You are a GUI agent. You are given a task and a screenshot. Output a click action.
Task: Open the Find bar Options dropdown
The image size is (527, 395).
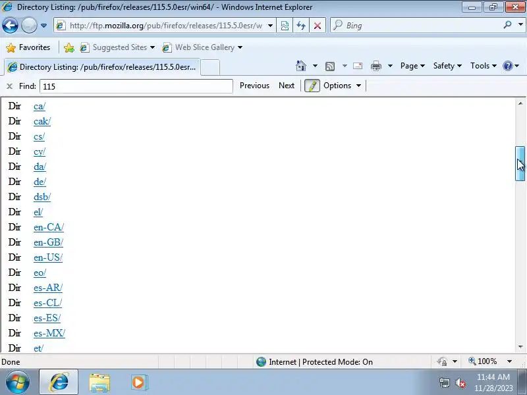click(x=342, y=86)
